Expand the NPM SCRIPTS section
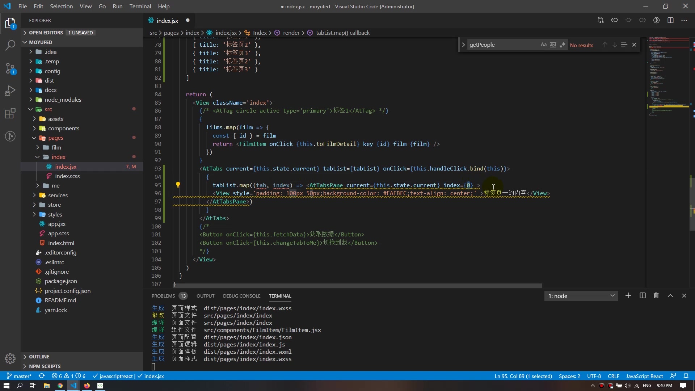The image size is (695, 391). point(82,366)
